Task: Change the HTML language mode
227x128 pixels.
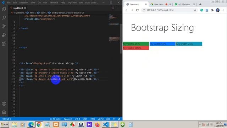Action: tap(92, 119)
